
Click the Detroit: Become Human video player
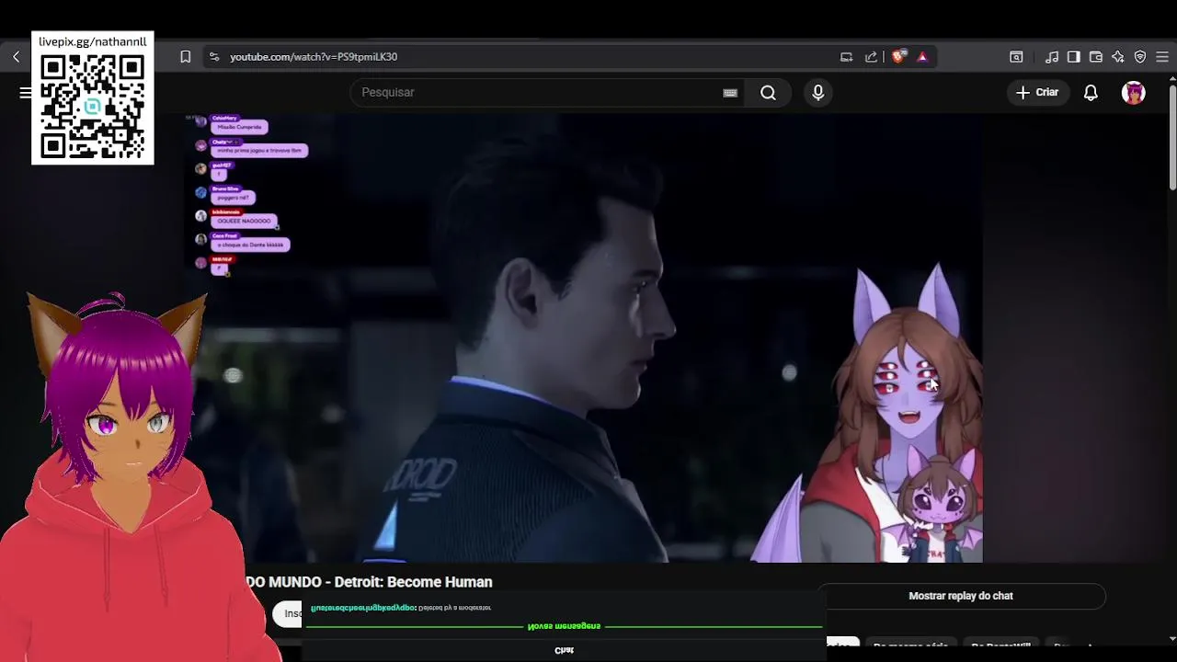click(583, 337)
